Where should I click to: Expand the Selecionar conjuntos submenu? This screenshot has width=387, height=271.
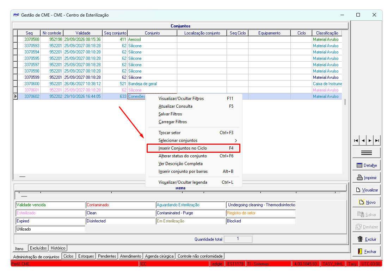coord(194,140)
